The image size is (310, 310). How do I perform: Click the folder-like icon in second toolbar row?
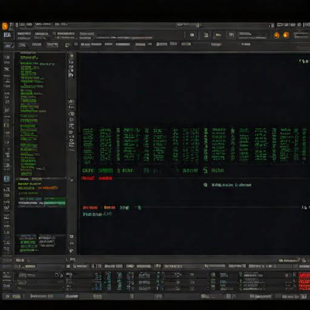[x=68, y=45]
